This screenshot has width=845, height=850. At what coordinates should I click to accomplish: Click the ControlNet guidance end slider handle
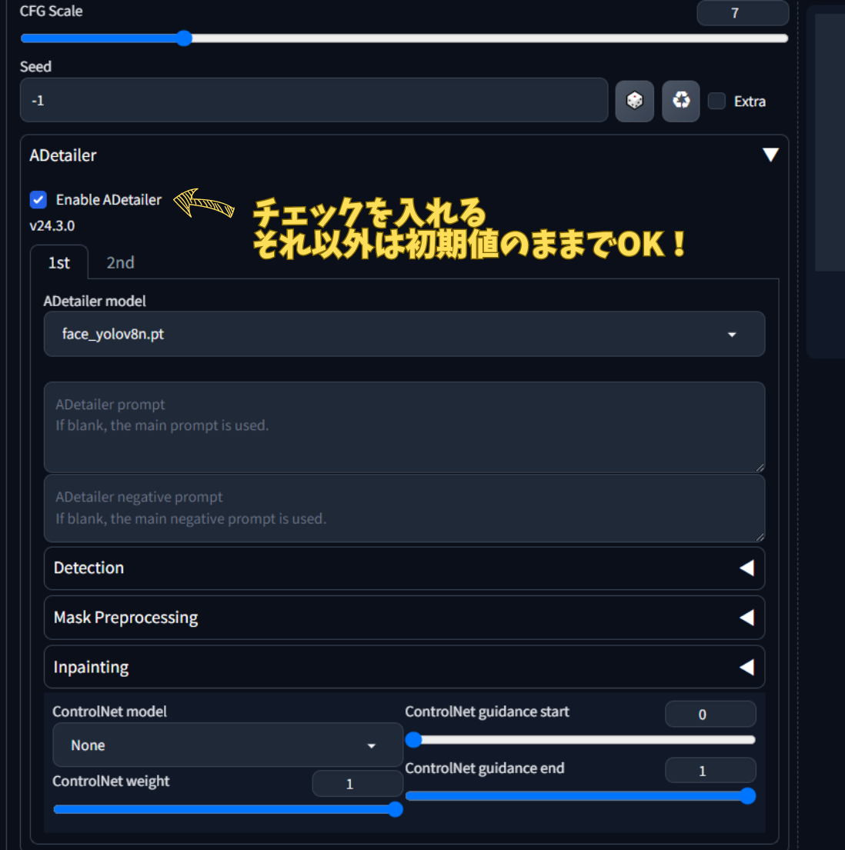click(x=747, y=796)
